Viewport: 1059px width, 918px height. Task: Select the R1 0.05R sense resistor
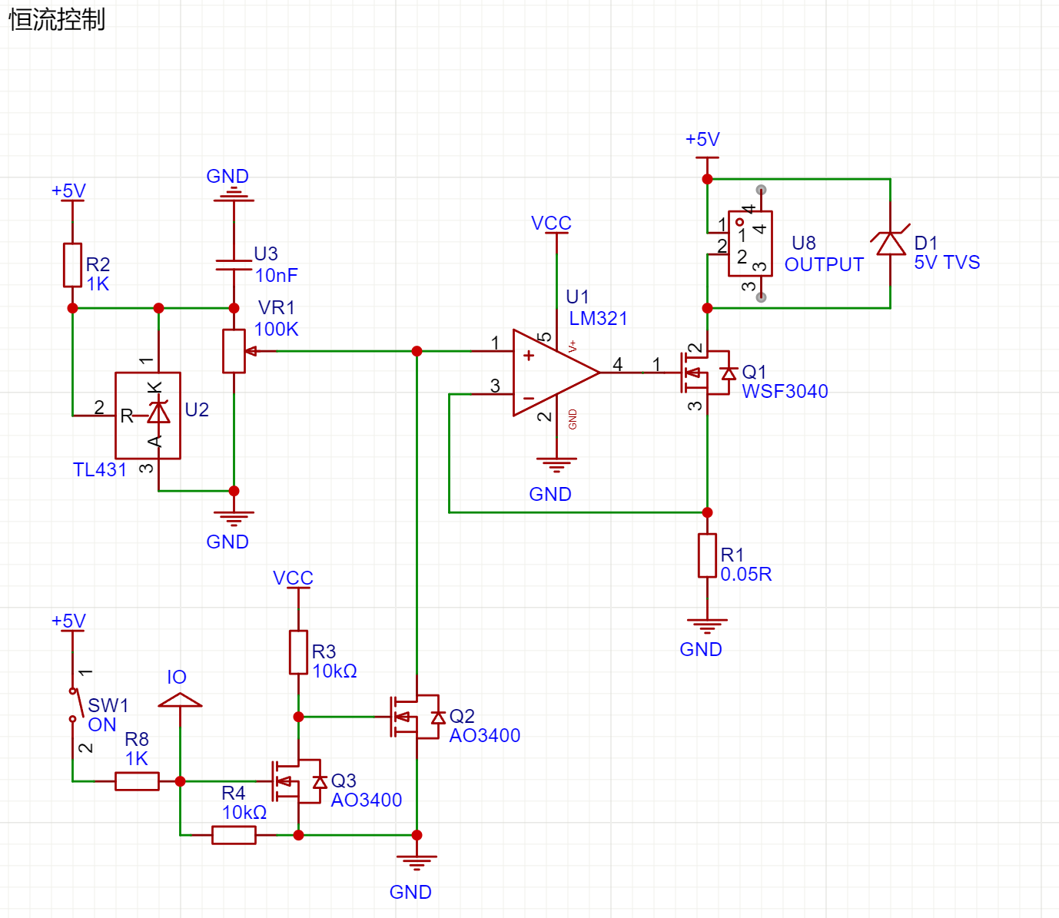point(708,555)
